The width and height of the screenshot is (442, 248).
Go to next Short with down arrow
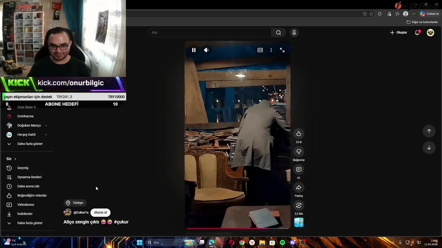(429, 148)
